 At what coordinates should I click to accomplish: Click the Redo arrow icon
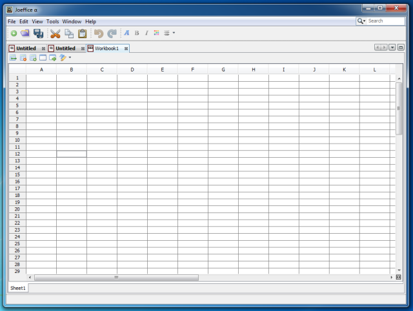pyautogui.click(x=112, y=33)
